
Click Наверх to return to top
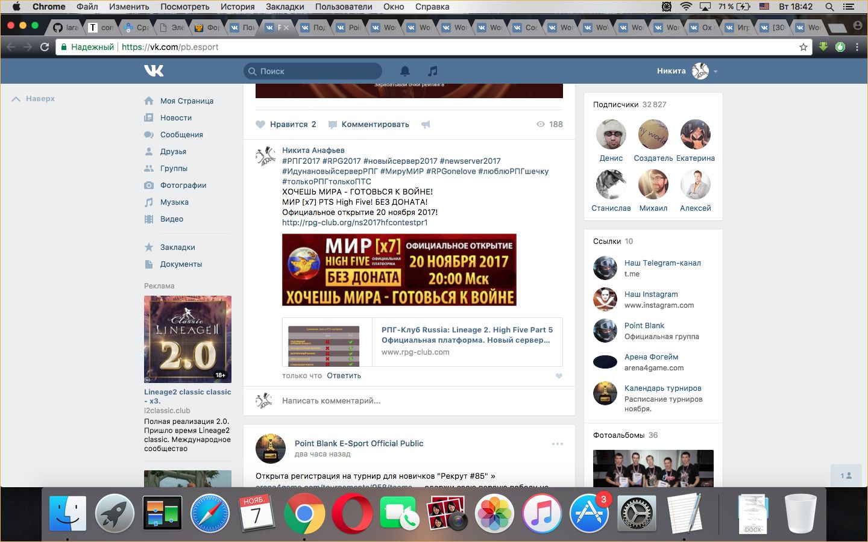click(34, 99)
